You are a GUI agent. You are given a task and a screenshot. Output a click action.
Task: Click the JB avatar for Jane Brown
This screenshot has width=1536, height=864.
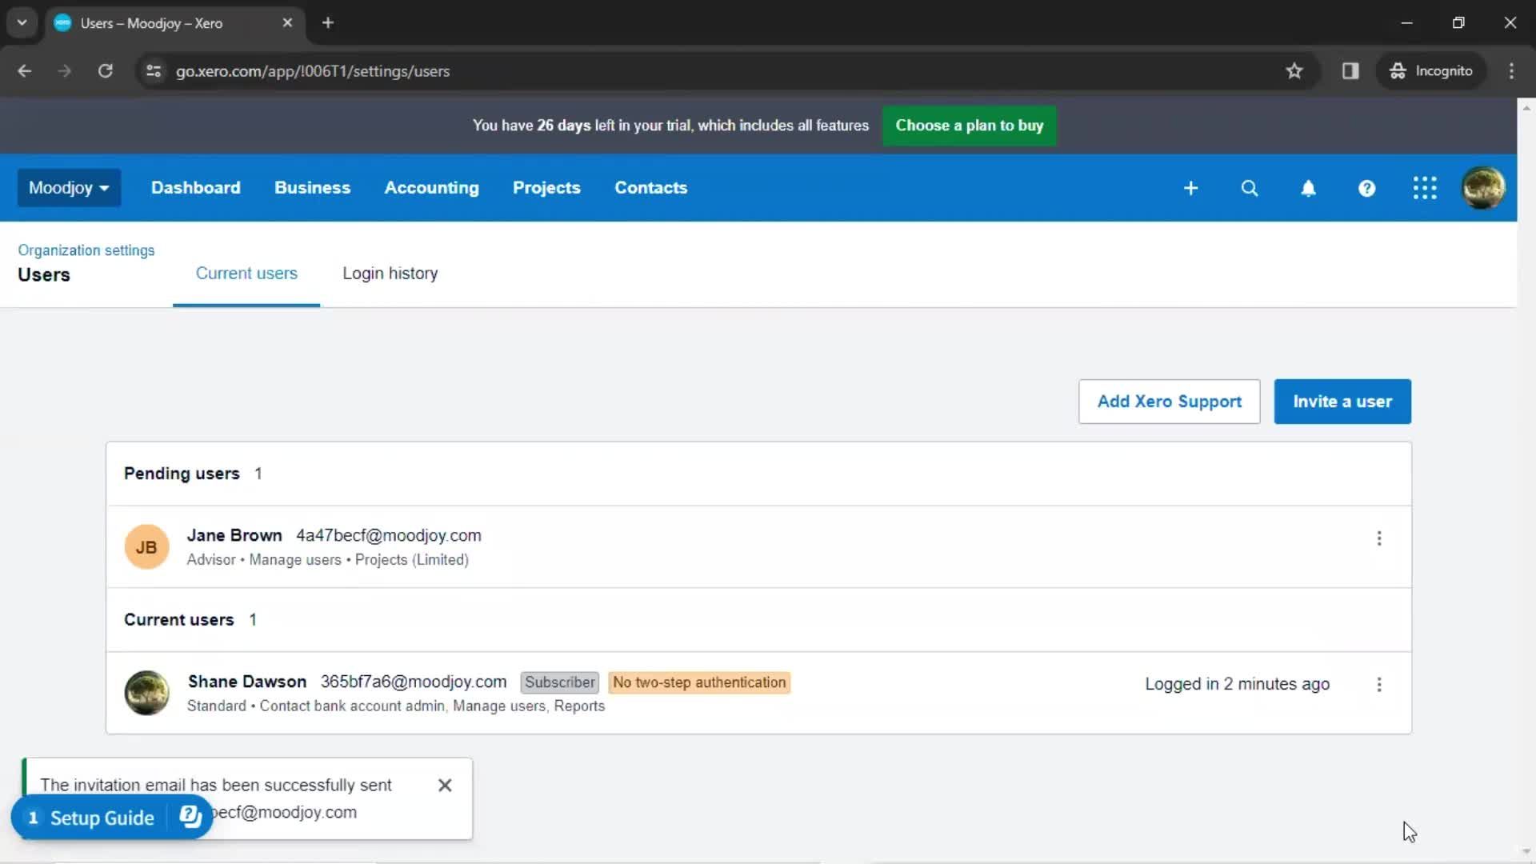(146, 547)
